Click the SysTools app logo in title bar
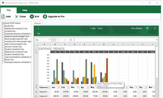Screen dimensions: 163x98 pyautogui.click(x=3, y=3)
